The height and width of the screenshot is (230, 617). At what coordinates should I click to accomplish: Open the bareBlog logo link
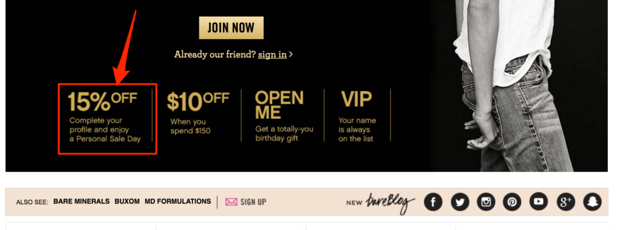pyautogui.click(x=390, y=202)
